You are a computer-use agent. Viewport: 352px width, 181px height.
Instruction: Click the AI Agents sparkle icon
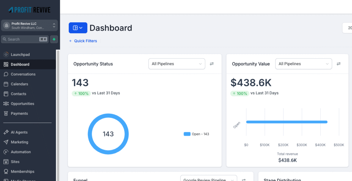(x=6, y=132)
